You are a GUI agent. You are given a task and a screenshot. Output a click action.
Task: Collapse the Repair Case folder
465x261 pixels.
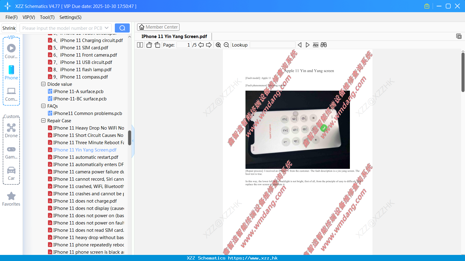pyautogui.click(x=43, y=120)
